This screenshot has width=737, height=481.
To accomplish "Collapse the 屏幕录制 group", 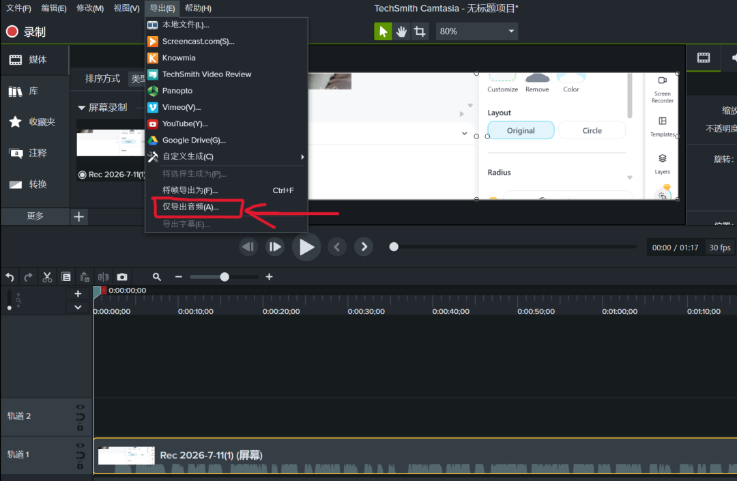I will point(81,108).
